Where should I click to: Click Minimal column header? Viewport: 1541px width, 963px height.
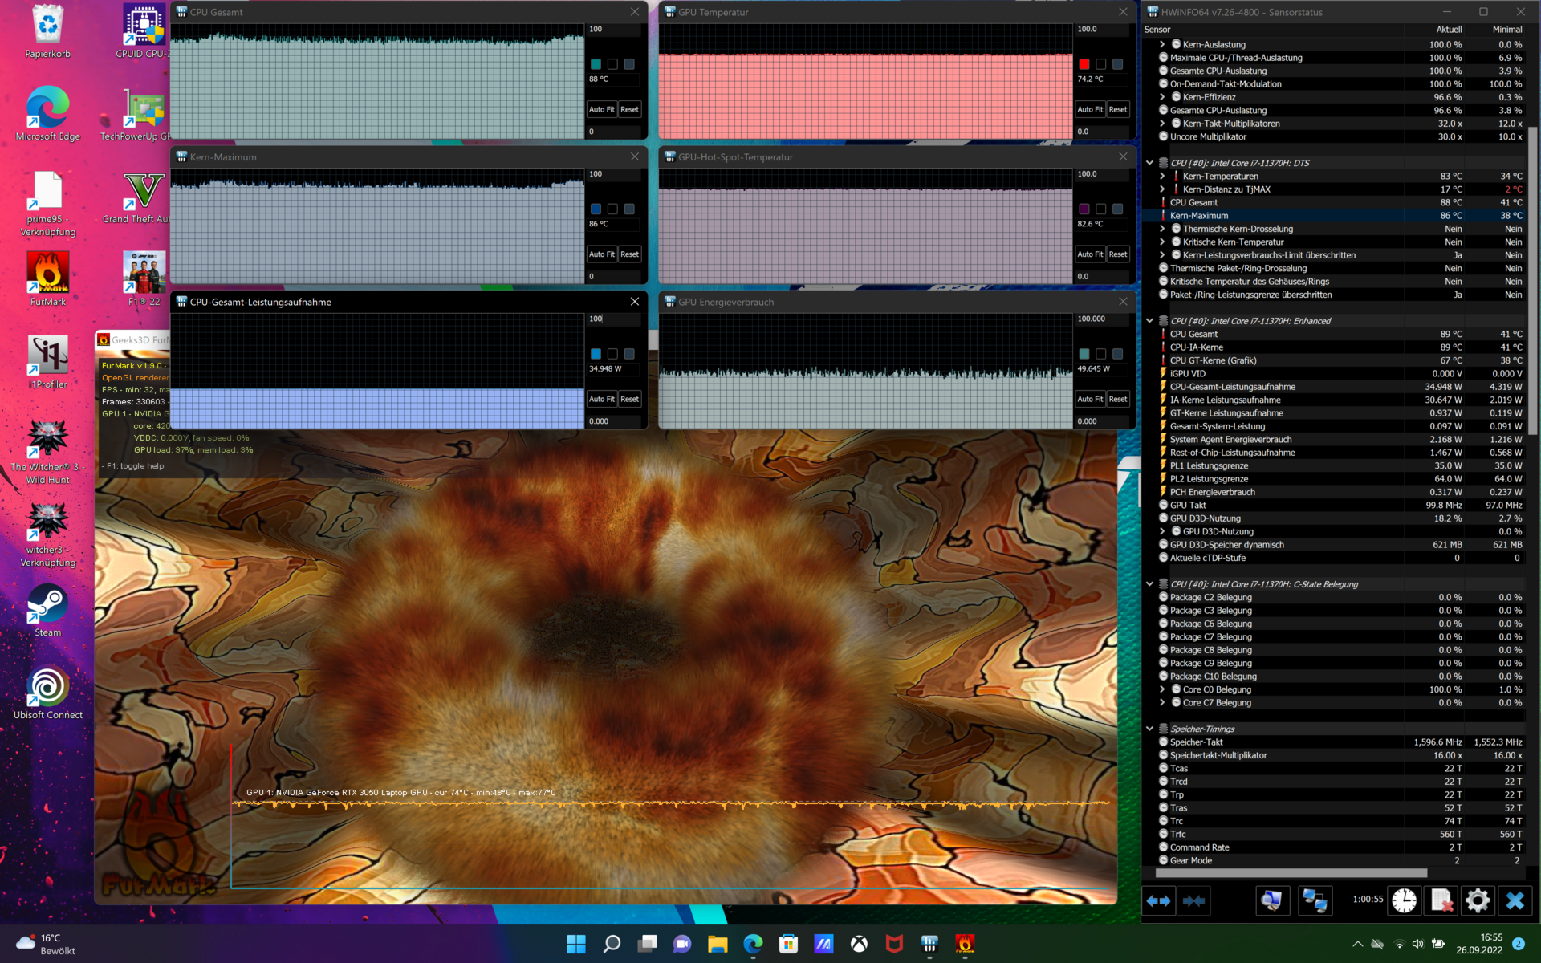pyautogui.click(x=1507, y=30)
